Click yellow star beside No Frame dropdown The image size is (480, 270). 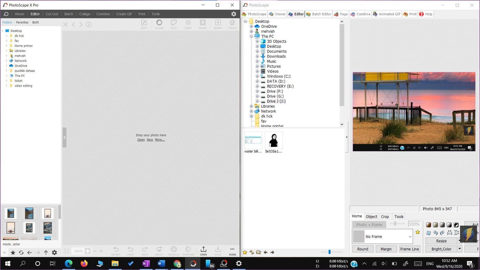418,232
